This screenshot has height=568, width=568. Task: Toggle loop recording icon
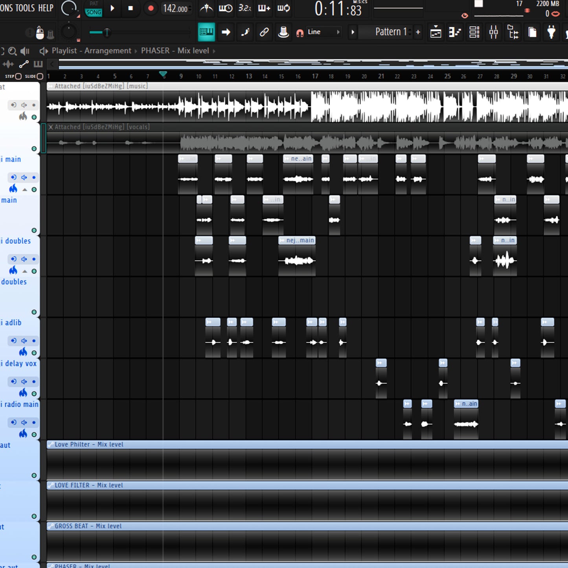pyautogui.click(x=283, y=8)
